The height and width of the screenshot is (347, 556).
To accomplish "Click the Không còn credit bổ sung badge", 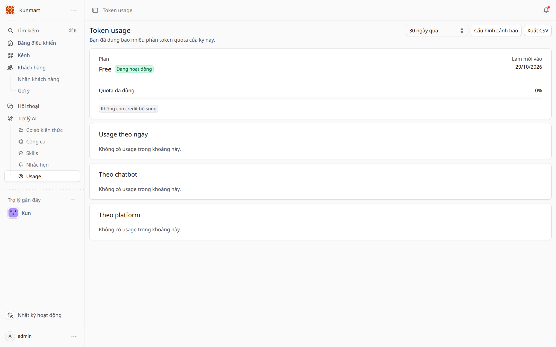I will [x=128, y=109].
